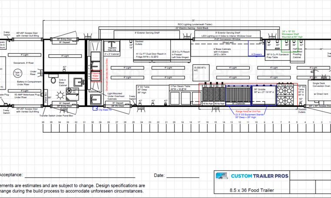Select the blue City Water Fill inlet symbol
This screenshot has width=331, height=198.
95,109
